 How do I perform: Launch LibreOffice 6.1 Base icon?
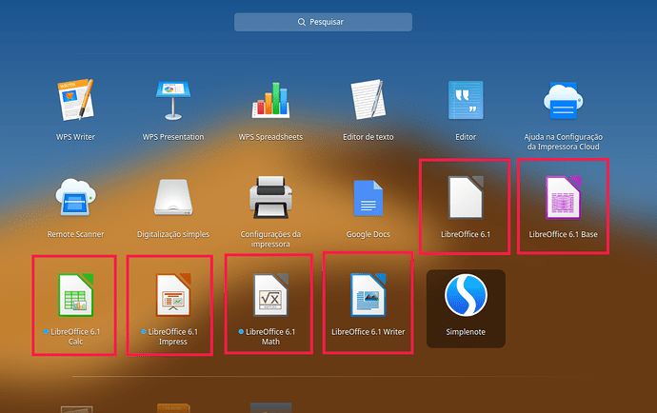[563, 197]
